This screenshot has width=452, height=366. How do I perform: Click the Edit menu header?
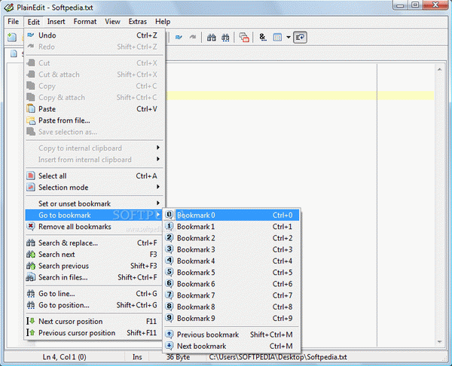(33, 22)
